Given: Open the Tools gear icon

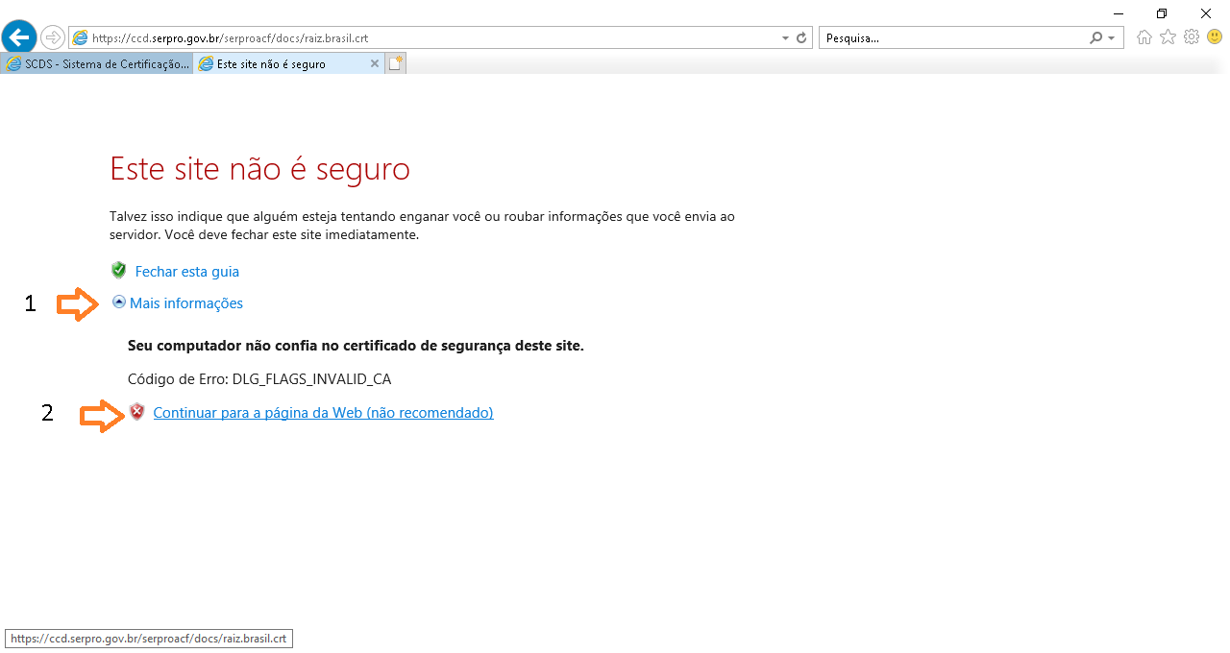Looking at the screenshot, I should (x=1192, y=37).
